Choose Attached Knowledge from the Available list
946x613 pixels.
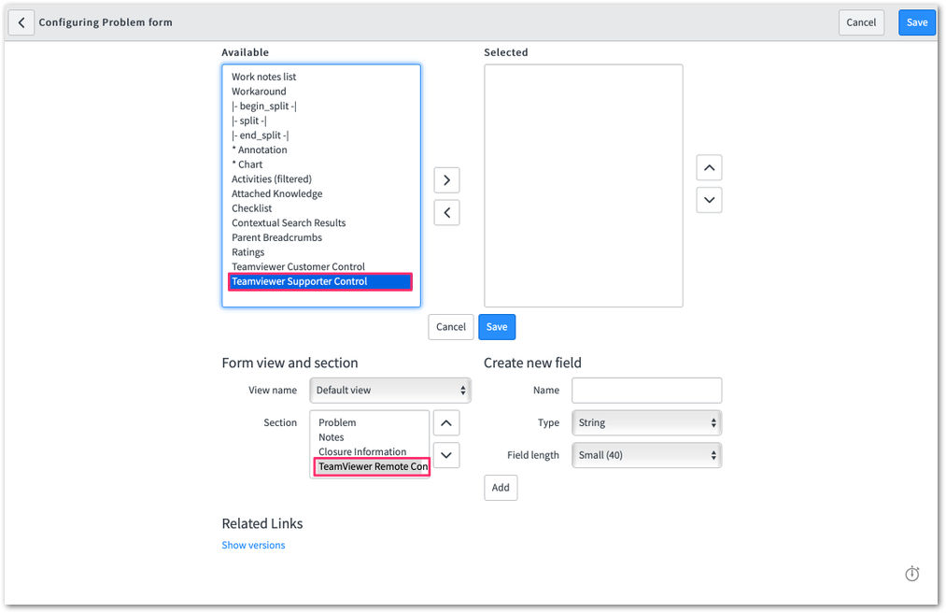click(277, 193)
